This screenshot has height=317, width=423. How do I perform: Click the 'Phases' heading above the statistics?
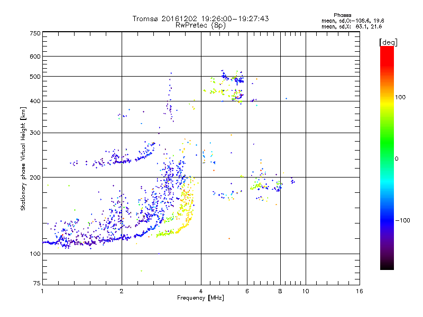point(342,15)
